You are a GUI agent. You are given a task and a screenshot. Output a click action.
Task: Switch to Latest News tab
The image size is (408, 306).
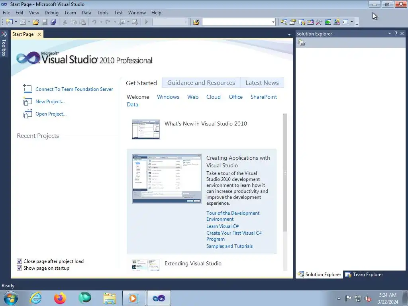point(262,83)
